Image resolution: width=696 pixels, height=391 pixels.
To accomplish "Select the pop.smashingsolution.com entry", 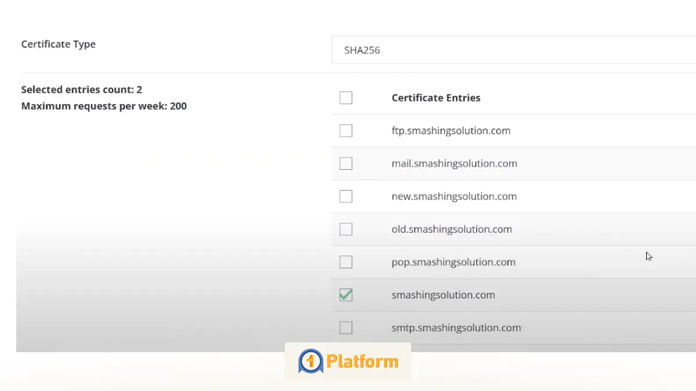I will tap(346, 262).
